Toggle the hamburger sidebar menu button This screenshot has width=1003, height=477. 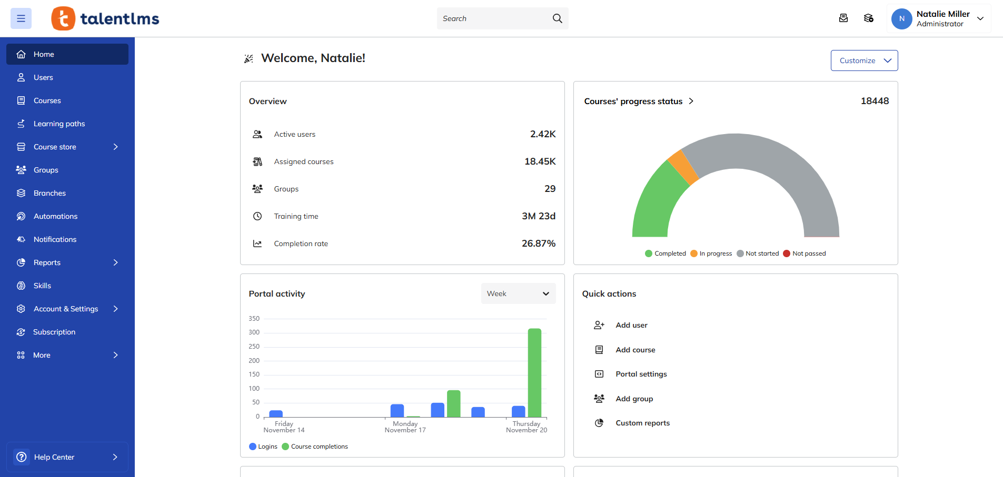[21, 18]
